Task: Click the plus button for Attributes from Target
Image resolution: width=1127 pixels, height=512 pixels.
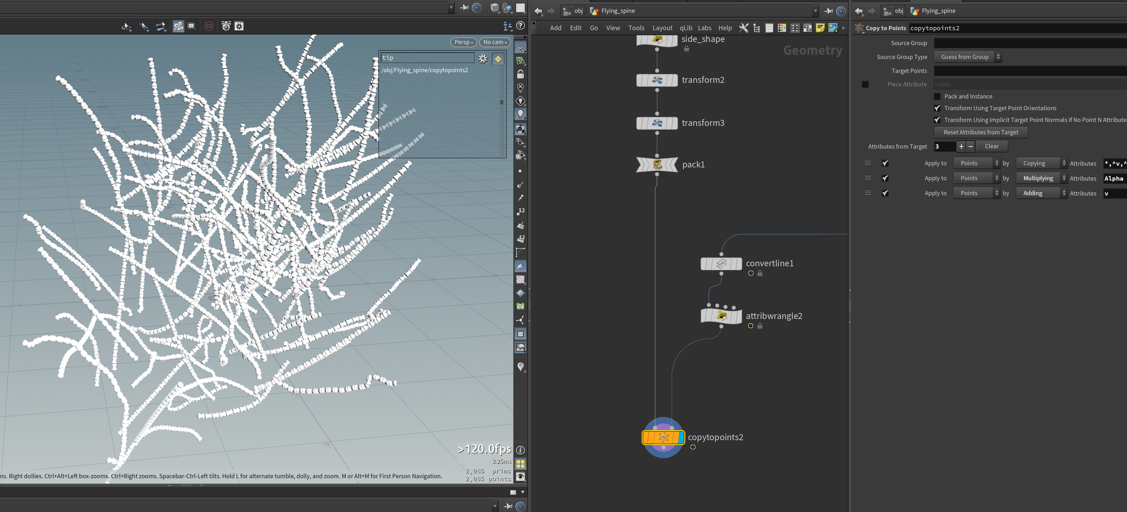Action: tap(961, 146)
